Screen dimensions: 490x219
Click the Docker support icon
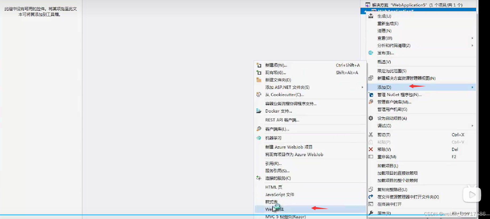click(x=258, y=111)
